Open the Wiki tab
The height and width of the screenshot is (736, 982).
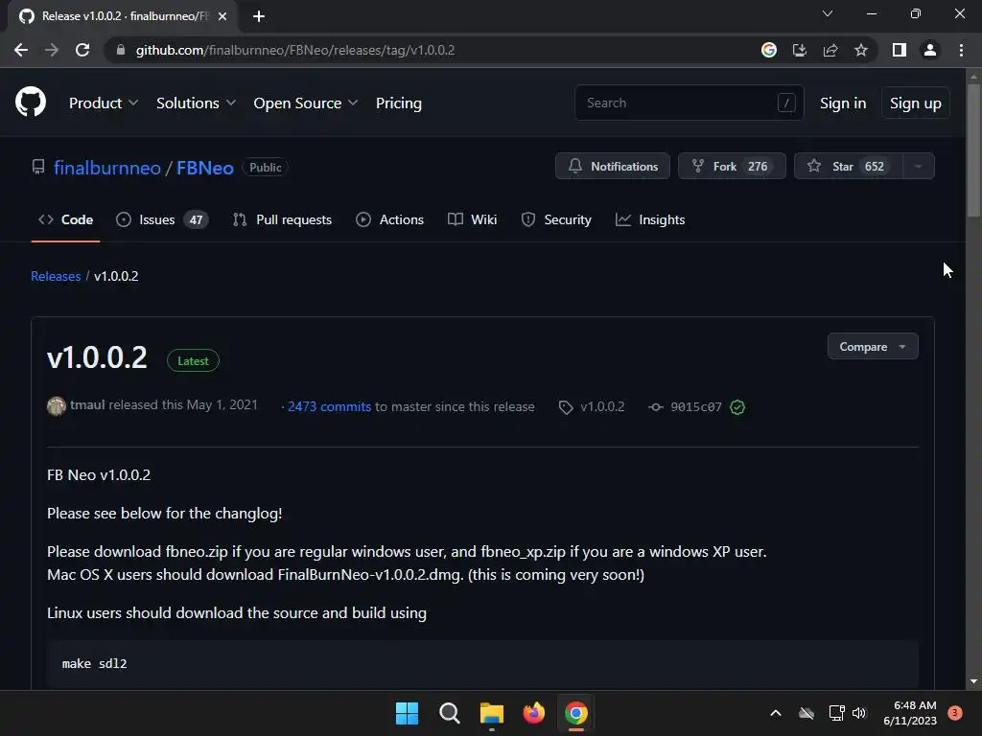point(472,219)
